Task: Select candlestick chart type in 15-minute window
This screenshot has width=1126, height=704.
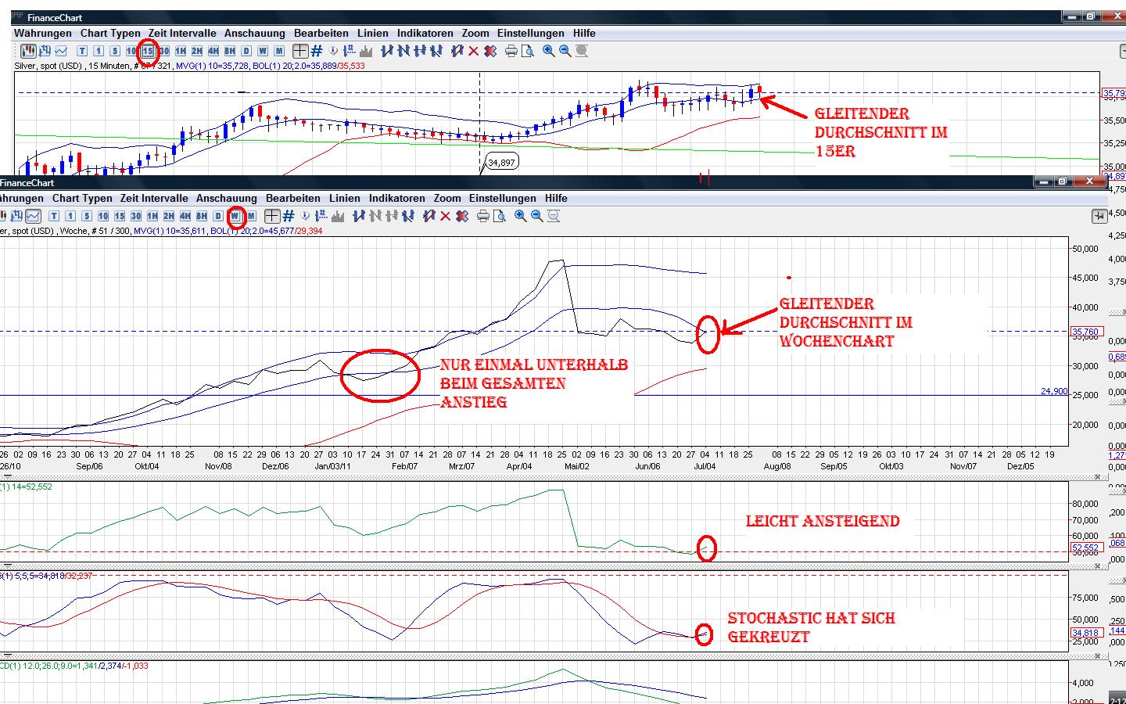Action: coord(29,51)
